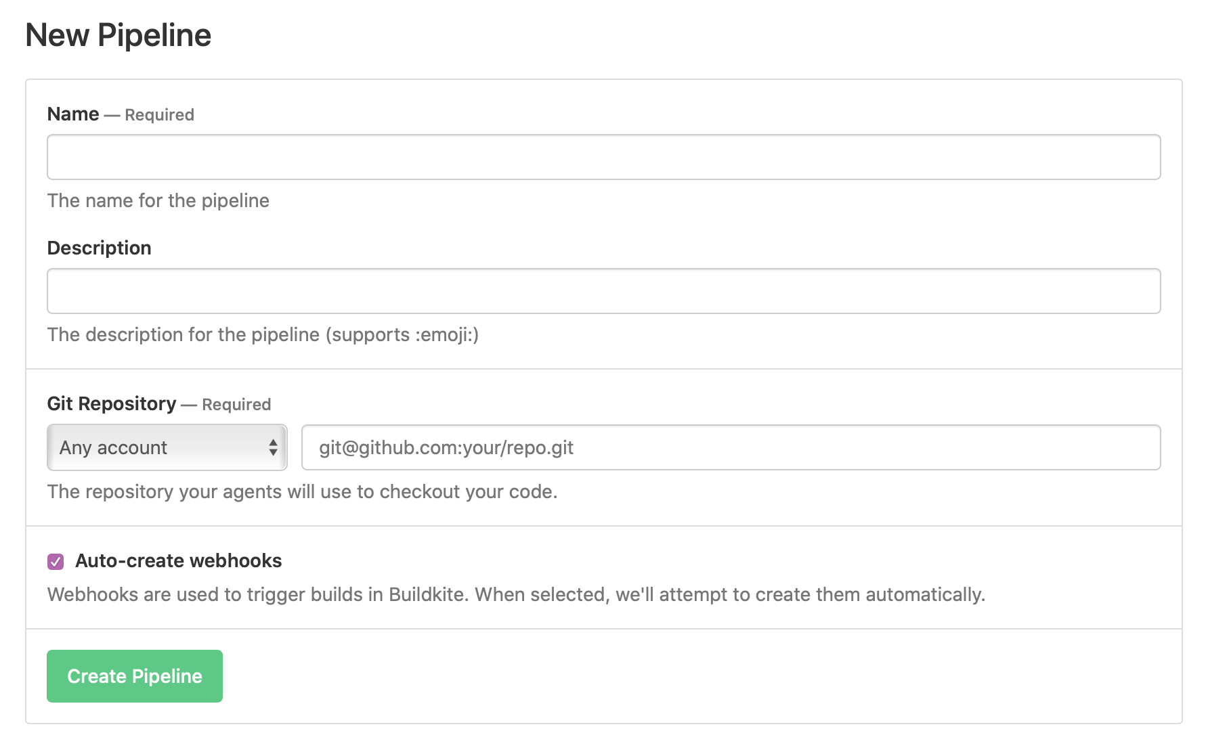Focus the Description input box
The height and width of the screenshot is (754, 1208).
603,291
